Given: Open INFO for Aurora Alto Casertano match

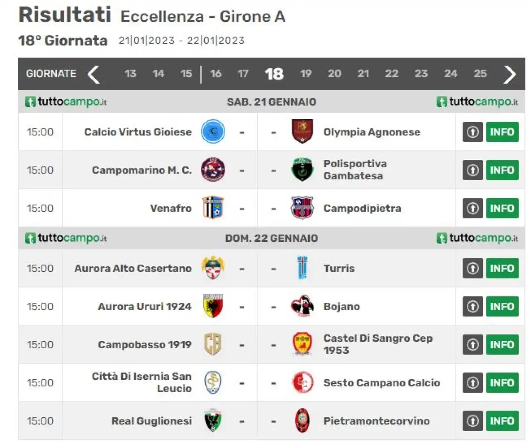Looking at the screenshot, I should pos(502,268).
